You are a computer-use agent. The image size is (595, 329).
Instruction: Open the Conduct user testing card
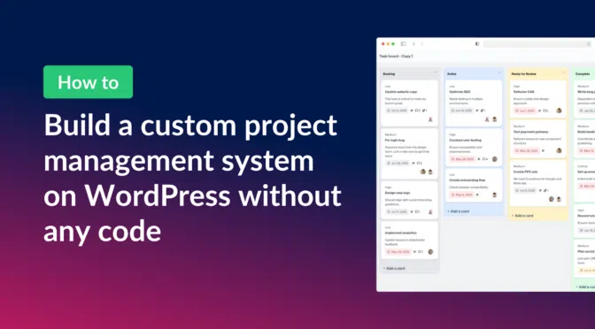(x=474, y=147)
